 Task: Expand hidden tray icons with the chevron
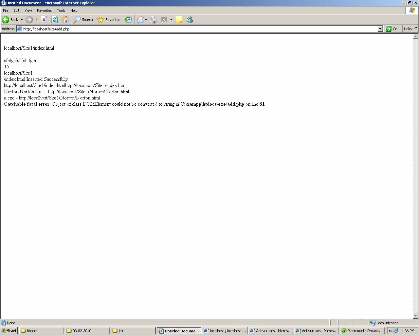390,331
